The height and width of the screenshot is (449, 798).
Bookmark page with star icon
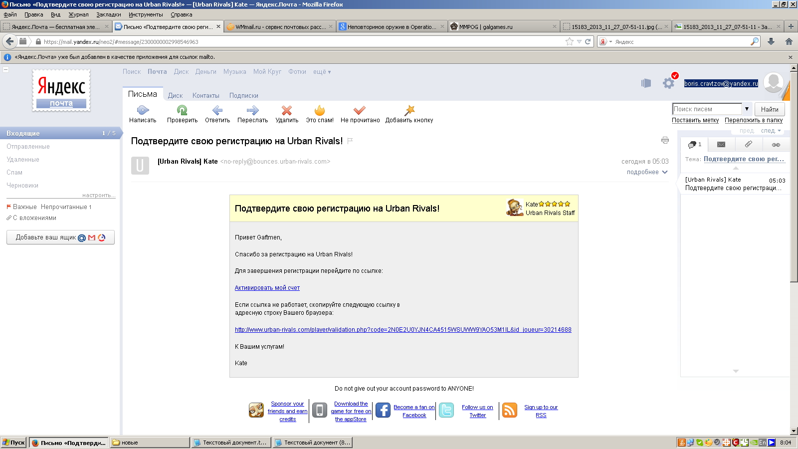click(x=570, y=41)
